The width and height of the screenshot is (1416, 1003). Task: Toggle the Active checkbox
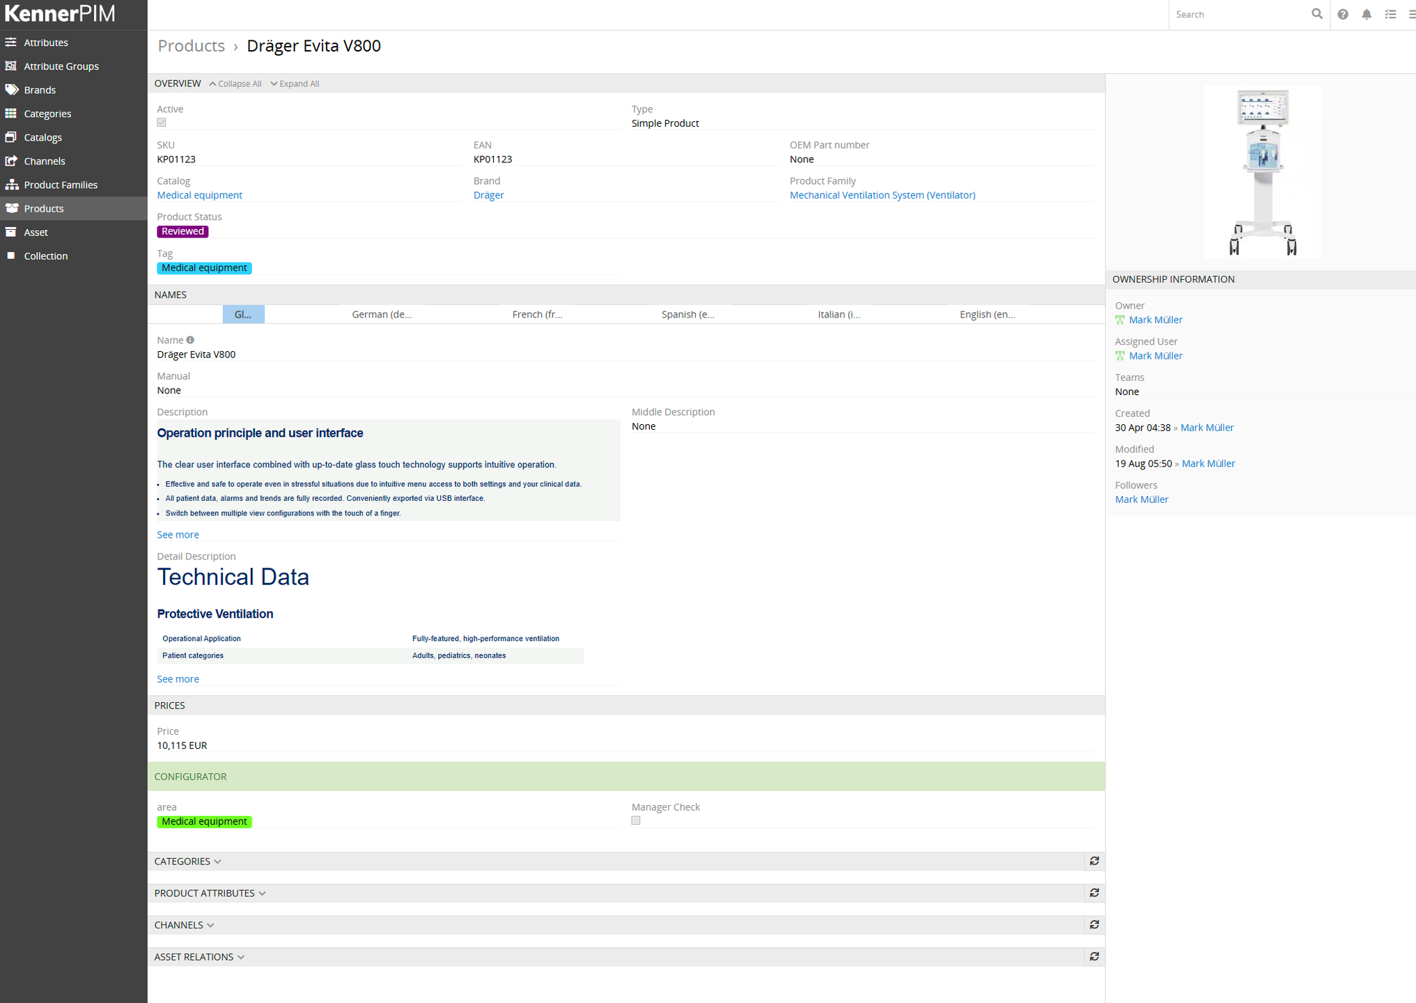pyautogui.click(x=162, y=123)
